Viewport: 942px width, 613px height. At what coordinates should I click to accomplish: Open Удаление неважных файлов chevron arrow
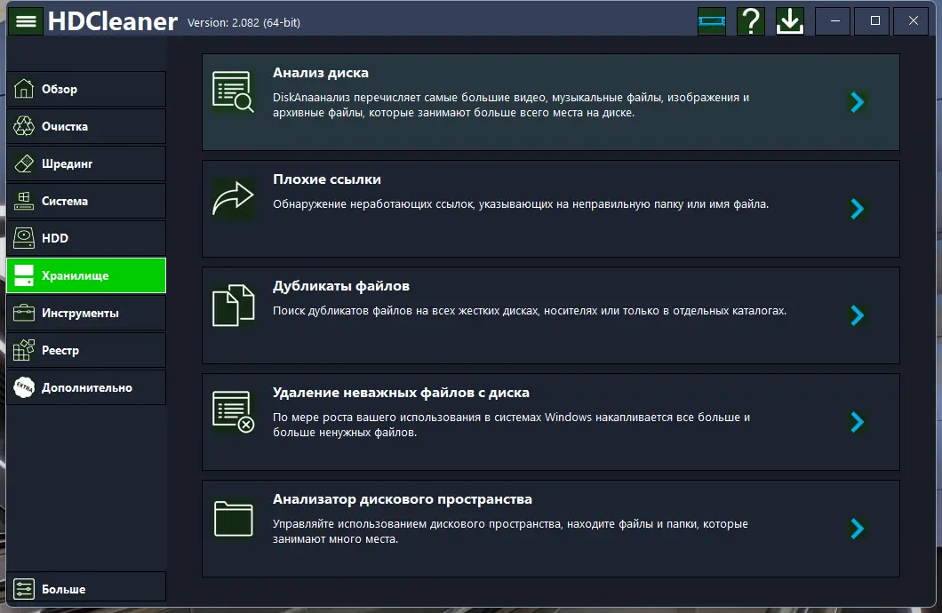[858, 422]
